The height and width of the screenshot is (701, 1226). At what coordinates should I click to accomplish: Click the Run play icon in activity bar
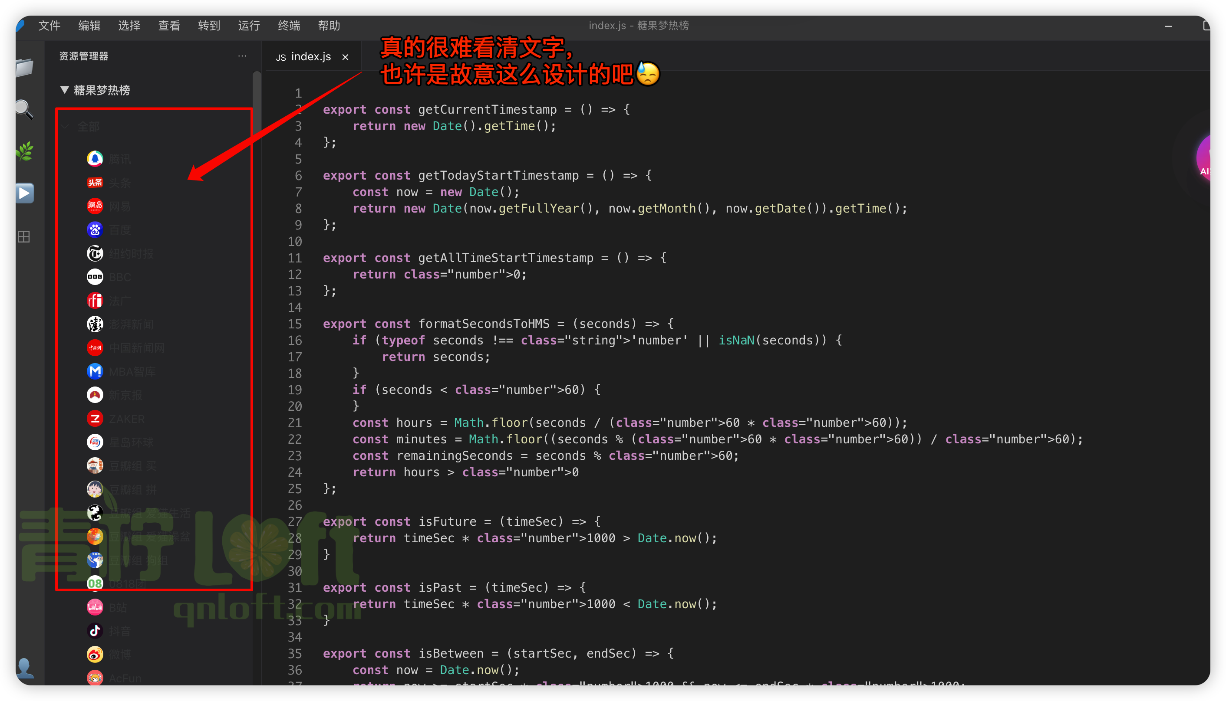[x=25, y=193]
